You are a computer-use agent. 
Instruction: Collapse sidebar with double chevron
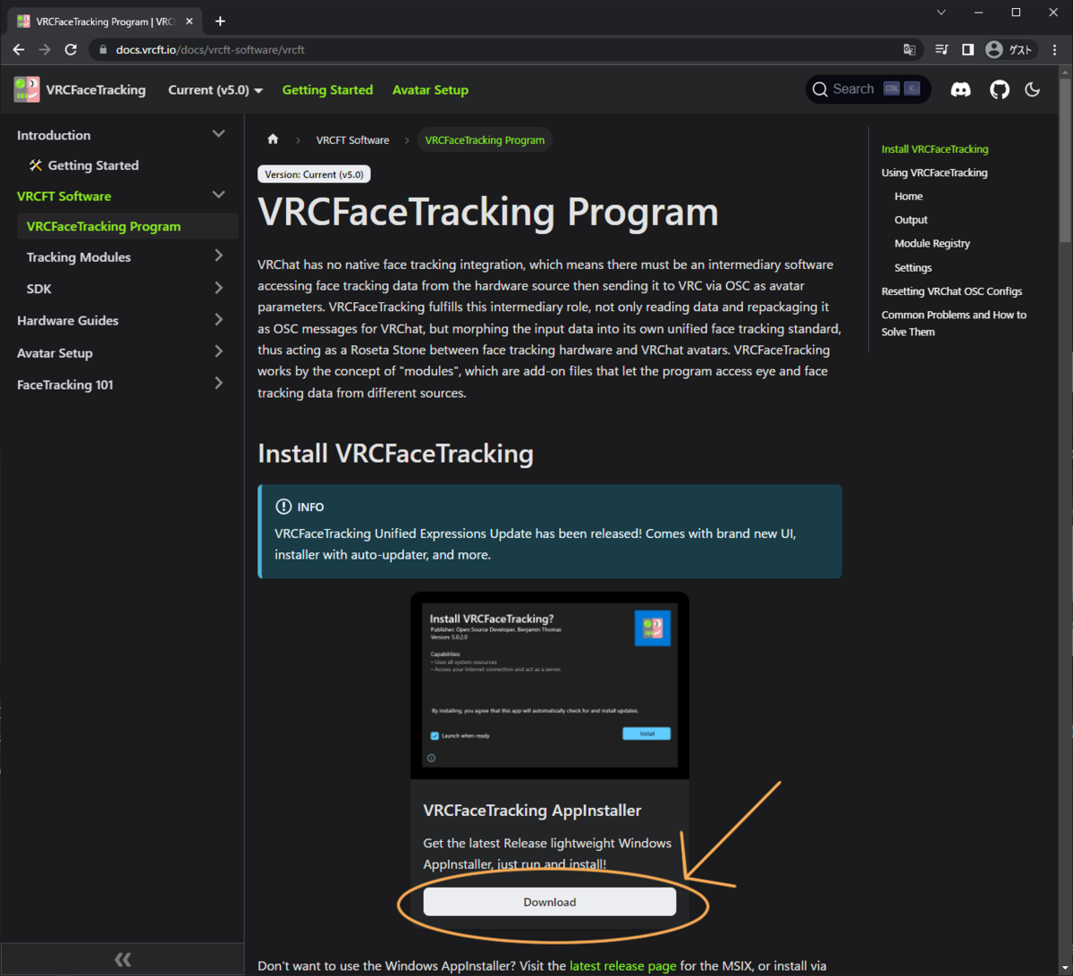[123, 959]
